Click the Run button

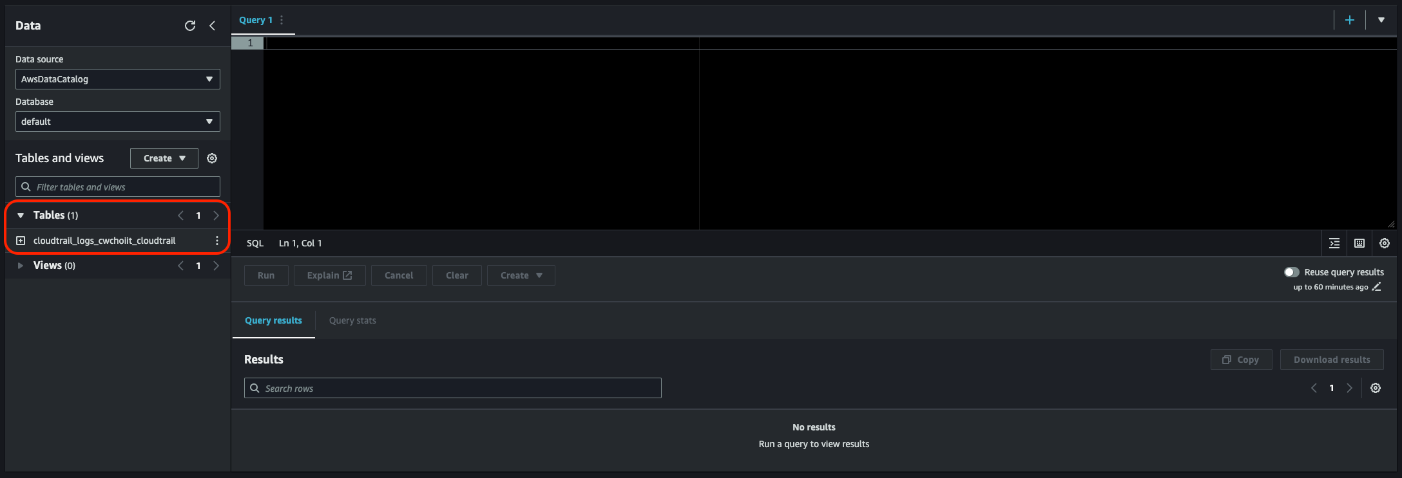266,275
